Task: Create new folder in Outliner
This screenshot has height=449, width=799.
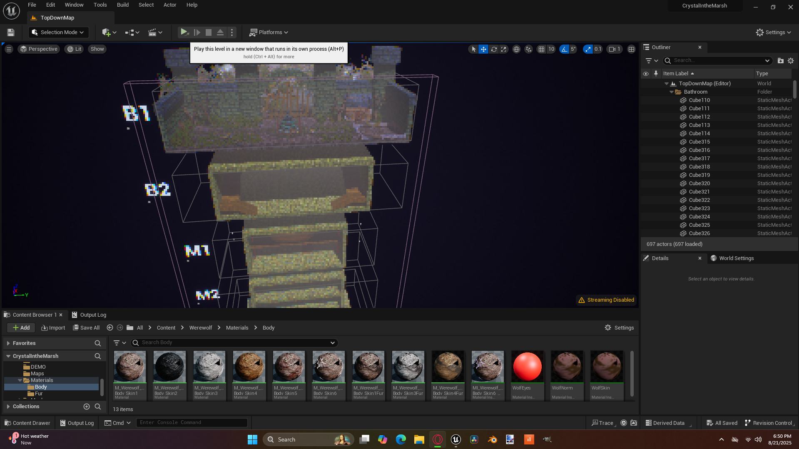Action: (781, 61)
